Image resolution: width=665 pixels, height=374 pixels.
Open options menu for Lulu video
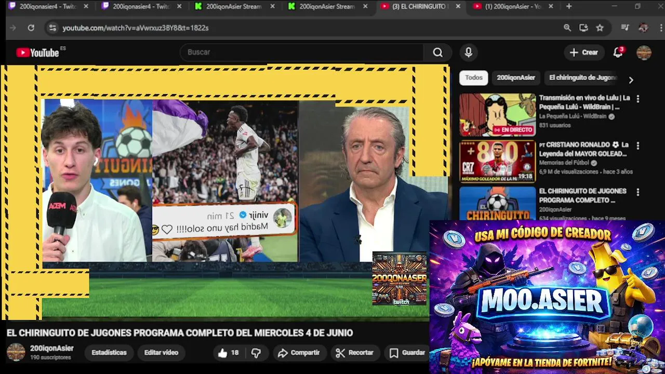tap(638, 99)
